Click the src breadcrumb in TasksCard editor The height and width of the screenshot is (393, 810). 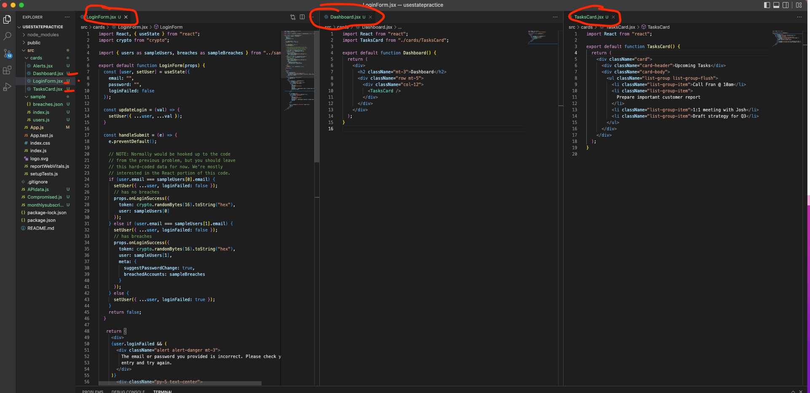coord(572,27)
